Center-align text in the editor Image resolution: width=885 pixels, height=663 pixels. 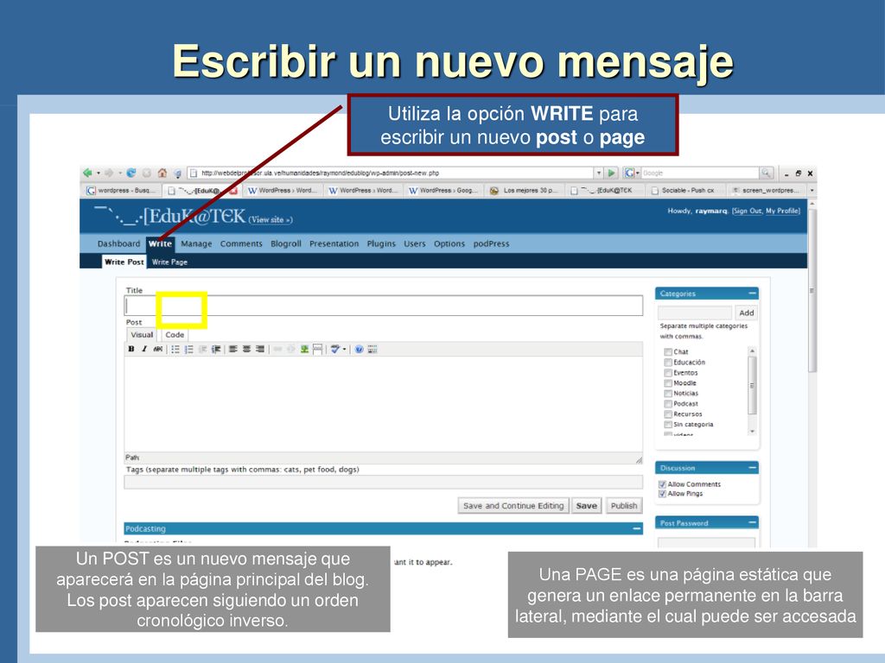point(246,349)
